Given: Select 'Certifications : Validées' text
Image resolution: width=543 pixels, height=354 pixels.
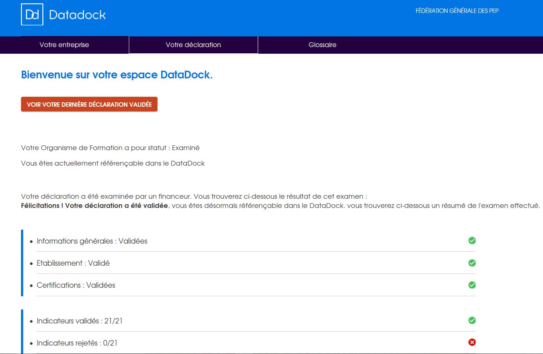Looking at the screenshot, I should [x=76, y=285].
